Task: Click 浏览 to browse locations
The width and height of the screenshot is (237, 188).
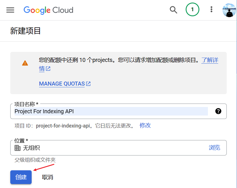Action: (x=214, y=147)
